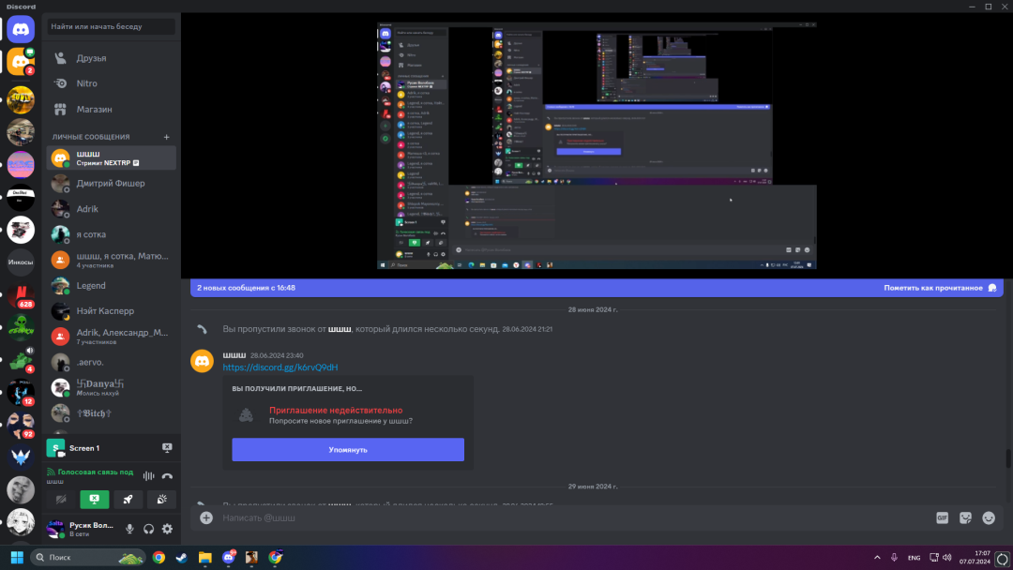Mark as read in new messages bar
The height and width of the screenshot is (570, 1013).
coord(940,288)
